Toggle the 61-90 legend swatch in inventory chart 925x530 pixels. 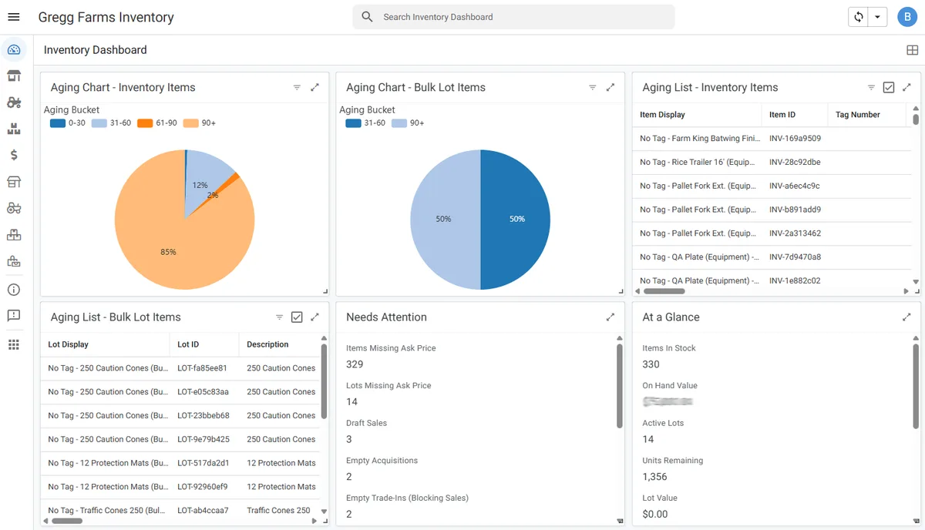(x=145, y=123)
